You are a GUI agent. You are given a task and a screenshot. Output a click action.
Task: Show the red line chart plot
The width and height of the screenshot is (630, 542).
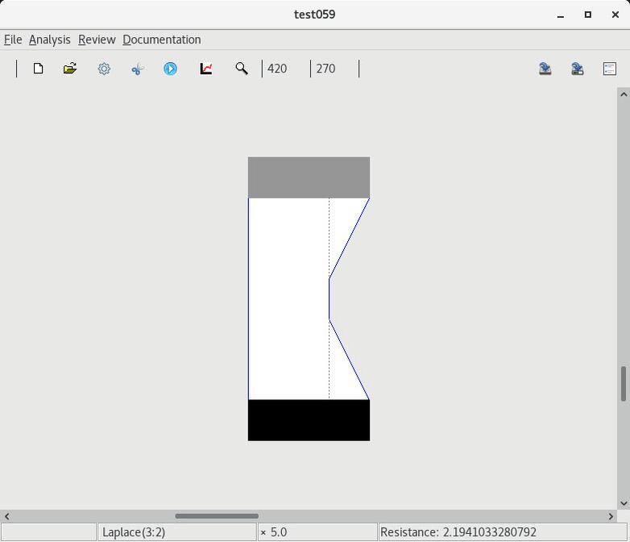tap(206, 69)
